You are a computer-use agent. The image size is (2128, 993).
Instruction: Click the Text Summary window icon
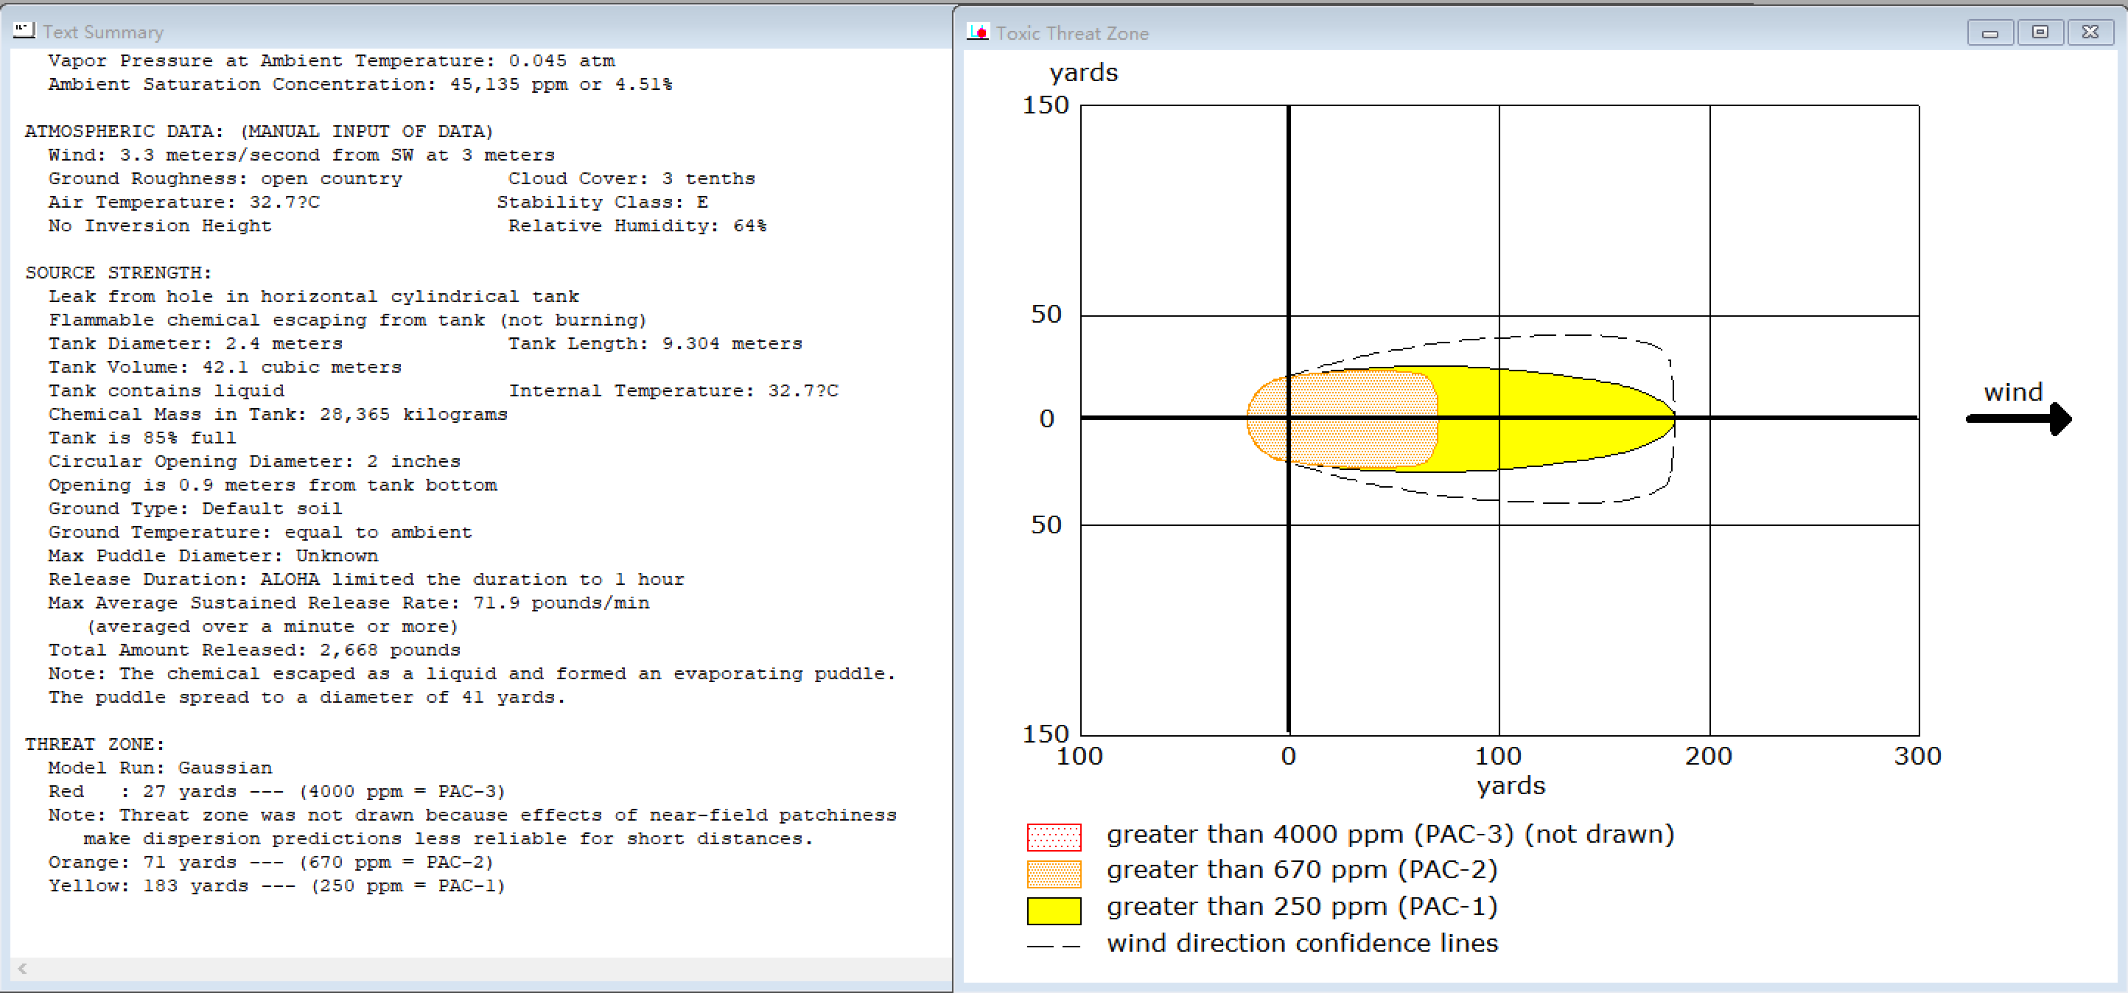tap(24, 30)
